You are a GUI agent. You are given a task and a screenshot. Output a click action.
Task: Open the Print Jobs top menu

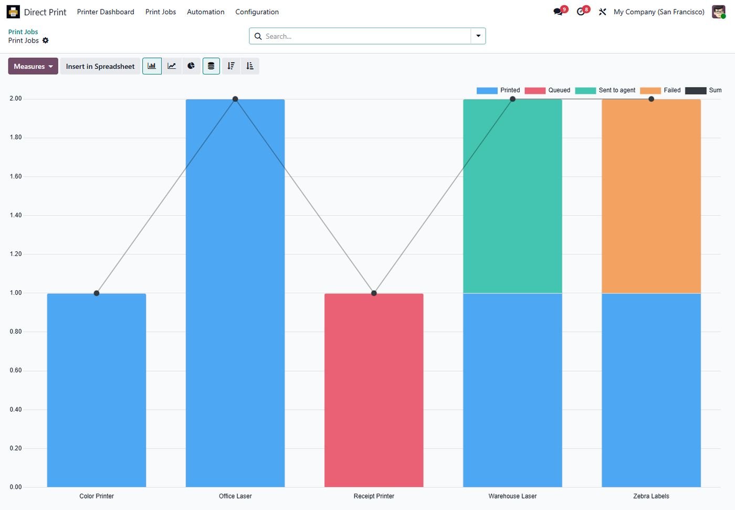tap(161, 12)
